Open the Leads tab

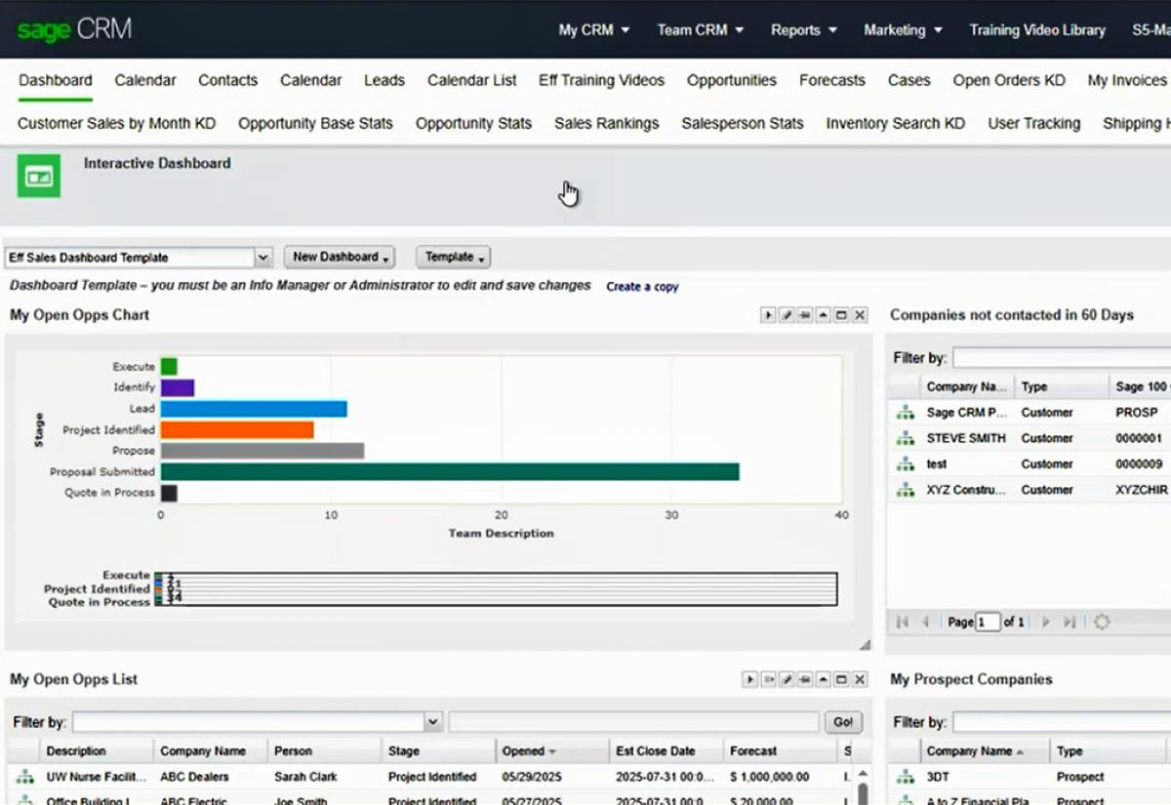click(384, 81)
